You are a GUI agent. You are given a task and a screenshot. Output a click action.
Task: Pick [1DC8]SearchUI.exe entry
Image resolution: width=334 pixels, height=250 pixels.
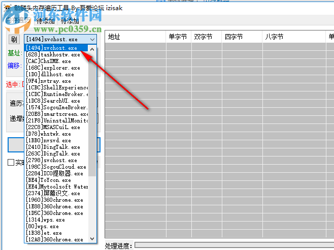(x=56, y=101)
